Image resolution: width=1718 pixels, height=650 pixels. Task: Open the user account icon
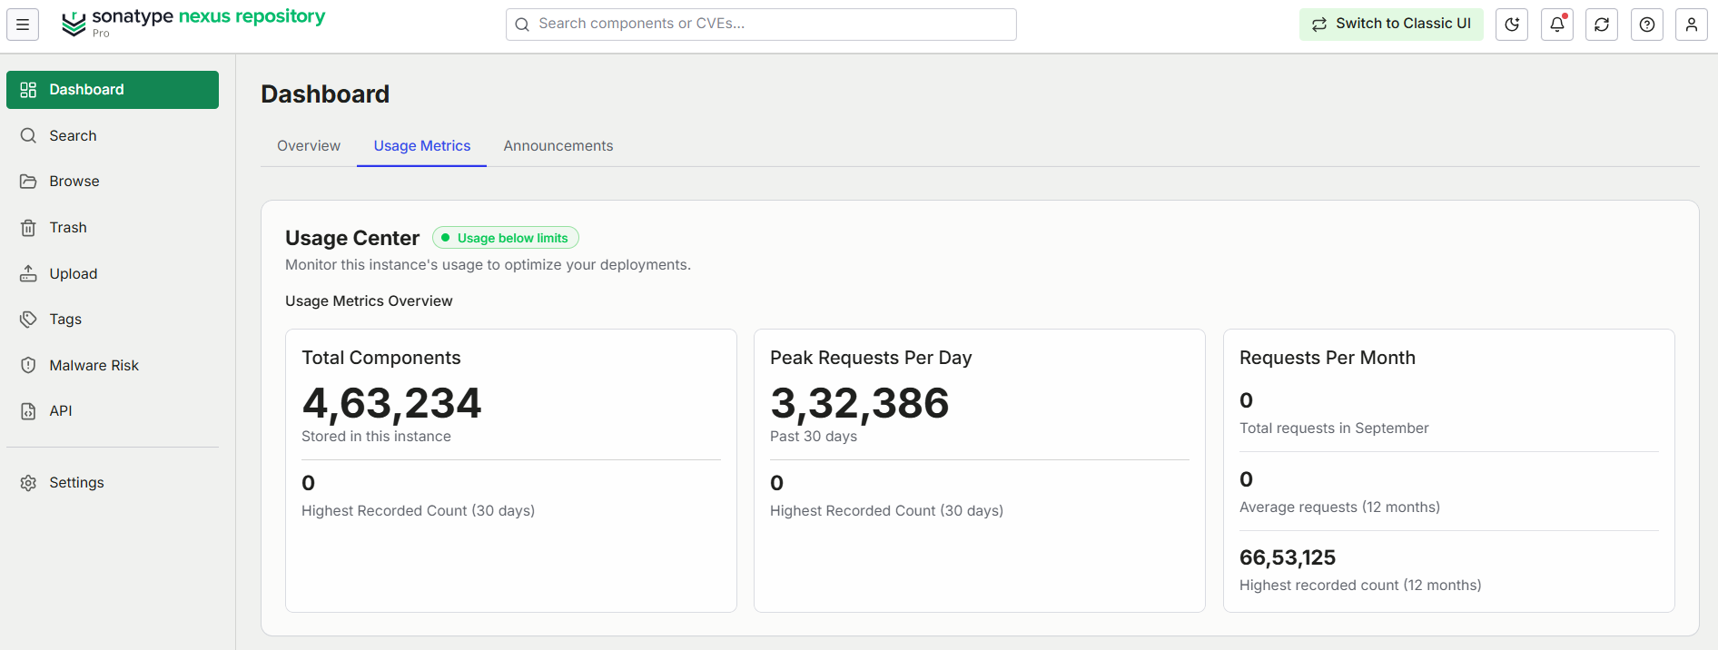click(x=1692, y=25)
